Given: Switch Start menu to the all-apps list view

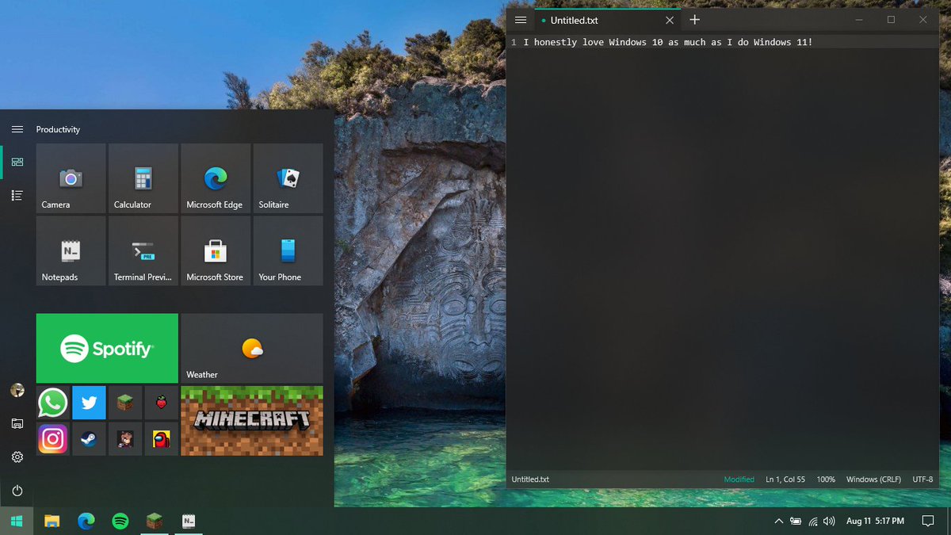Looking at the screenshot, I should click(17, 195).
